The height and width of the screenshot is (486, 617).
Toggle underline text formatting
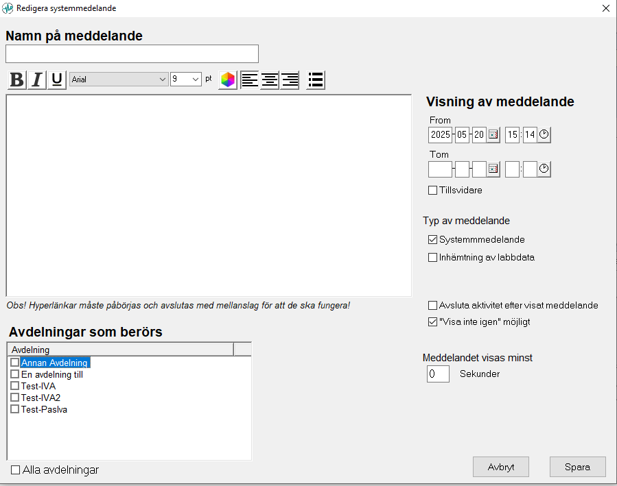click(x=57, y=80)
